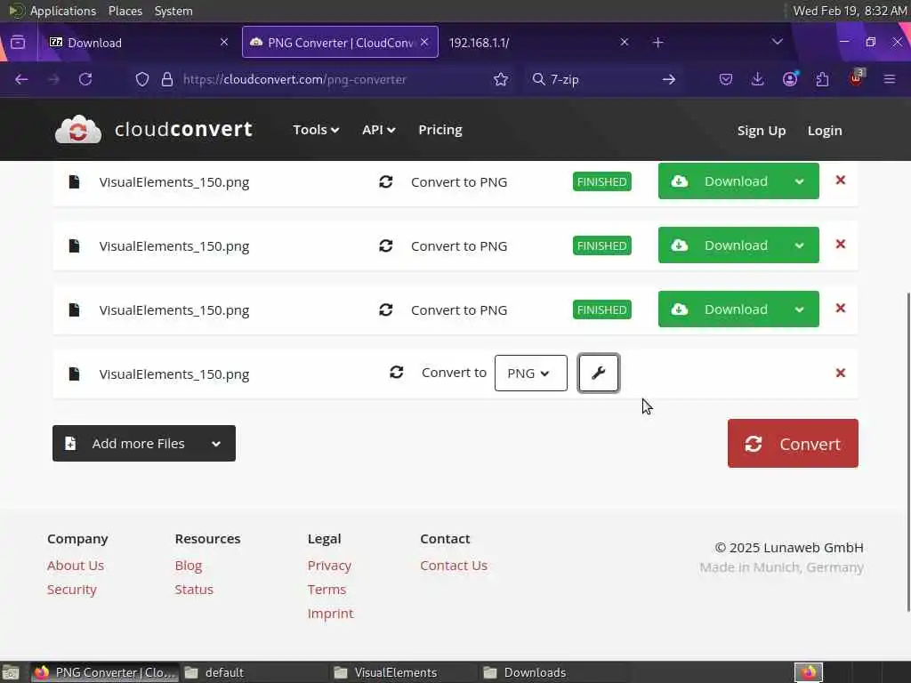The height and width of the screenshot is (683, 911).
Task: Close the 192.168.1.1 tab
Action: pyautogui.click(x=624, y=42)
